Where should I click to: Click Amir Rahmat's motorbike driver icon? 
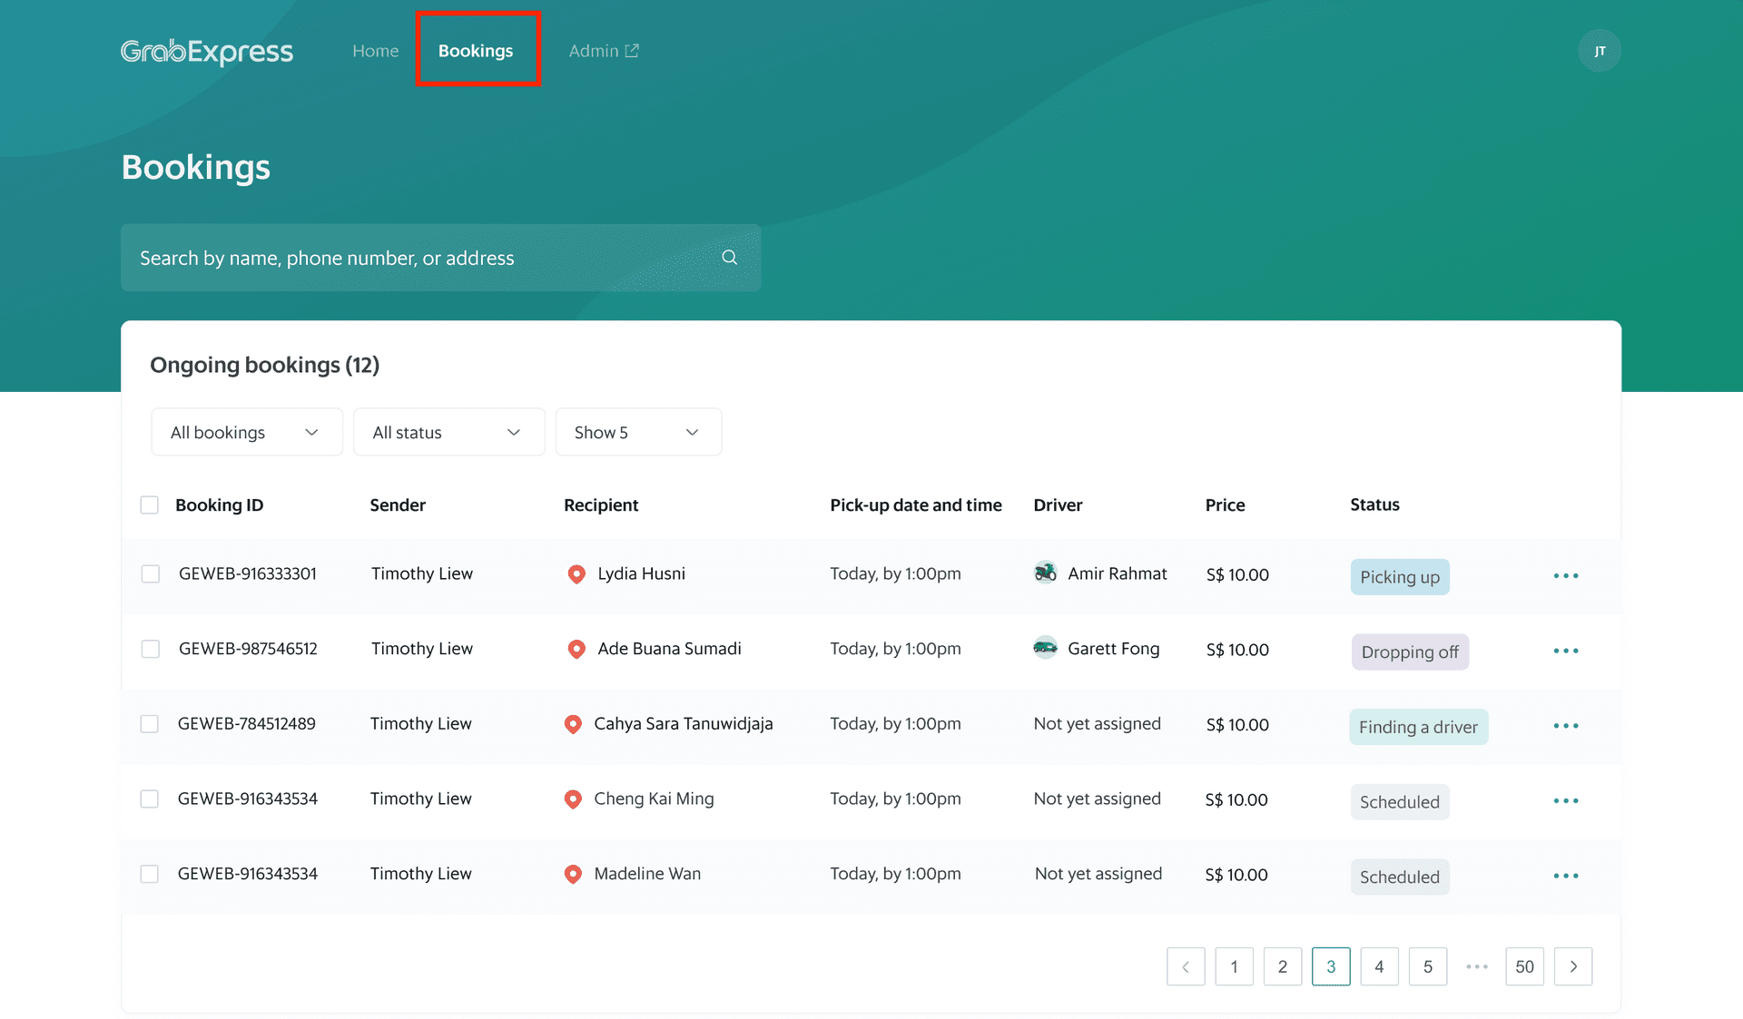tap(1045, 573)
